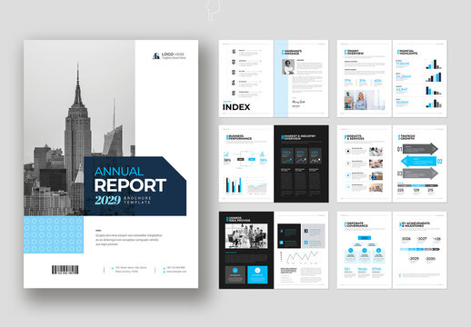Click the "REPORT" title word
Viewport: 471px width, 327px height.
(x=130, y=185)
